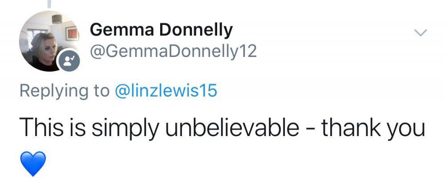
Task: Click the @GemmaDonnelly12 handle
Action: click(174, 52)
